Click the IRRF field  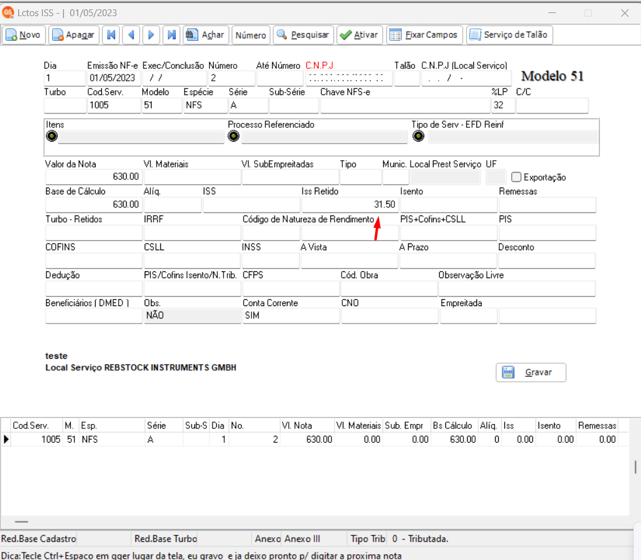click(192, 233)
